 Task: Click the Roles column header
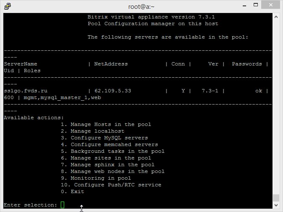pos(32,71)
